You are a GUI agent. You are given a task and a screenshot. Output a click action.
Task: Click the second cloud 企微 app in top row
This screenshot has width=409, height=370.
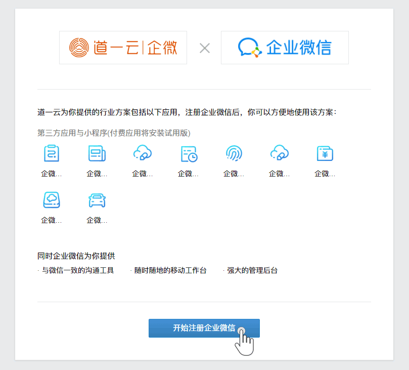click(279, 153)
